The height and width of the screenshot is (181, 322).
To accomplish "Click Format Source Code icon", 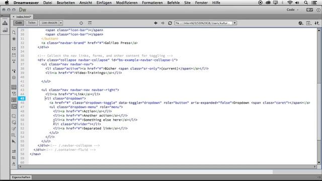I will click(14, 164).
